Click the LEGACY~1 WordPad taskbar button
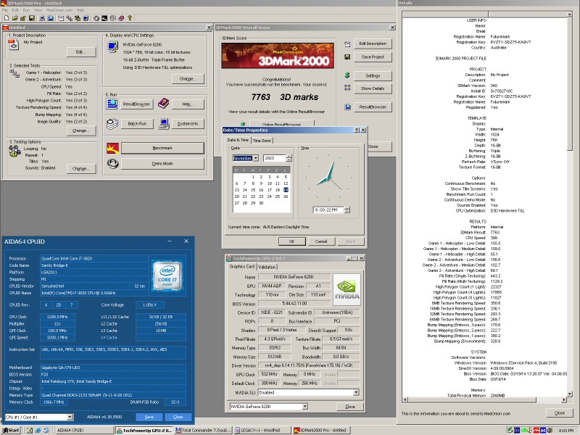 coord(263,430)
